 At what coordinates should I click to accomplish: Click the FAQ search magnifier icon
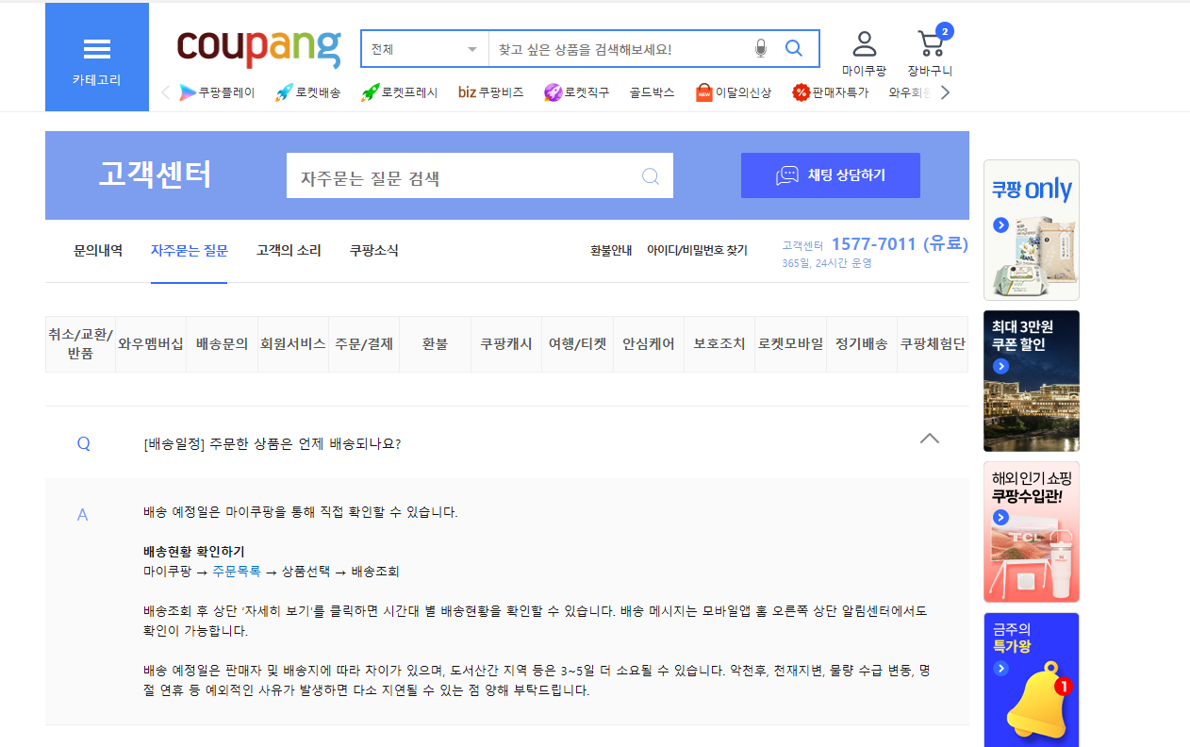point(651,176)
